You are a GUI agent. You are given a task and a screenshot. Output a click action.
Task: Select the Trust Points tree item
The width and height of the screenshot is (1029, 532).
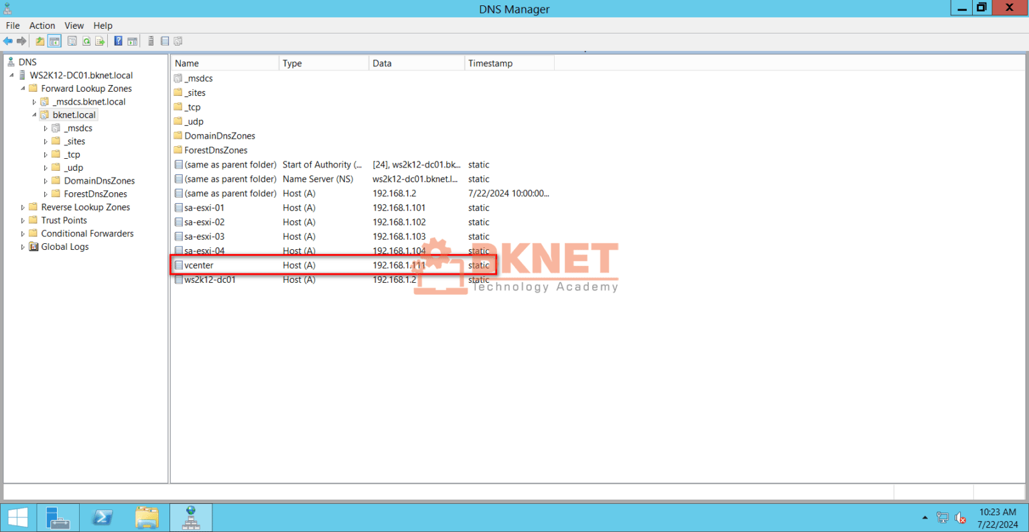(63, 220)
